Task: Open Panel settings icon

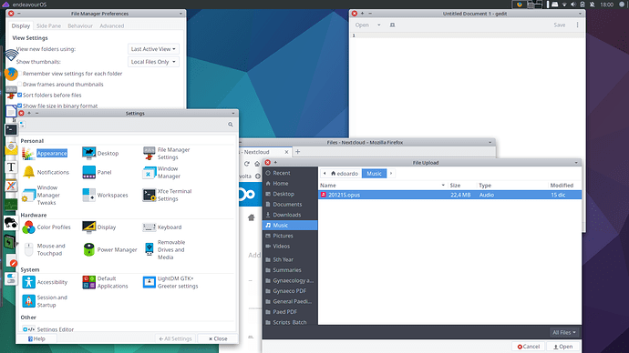Action: (x=88, y=172)
